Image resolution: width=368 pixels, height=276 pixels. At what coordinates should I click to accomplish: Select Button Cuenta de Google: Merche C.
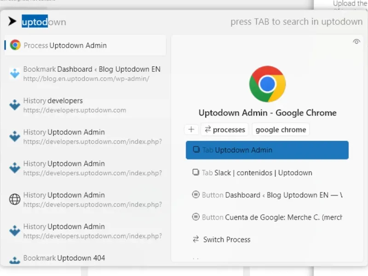point(267,217)
